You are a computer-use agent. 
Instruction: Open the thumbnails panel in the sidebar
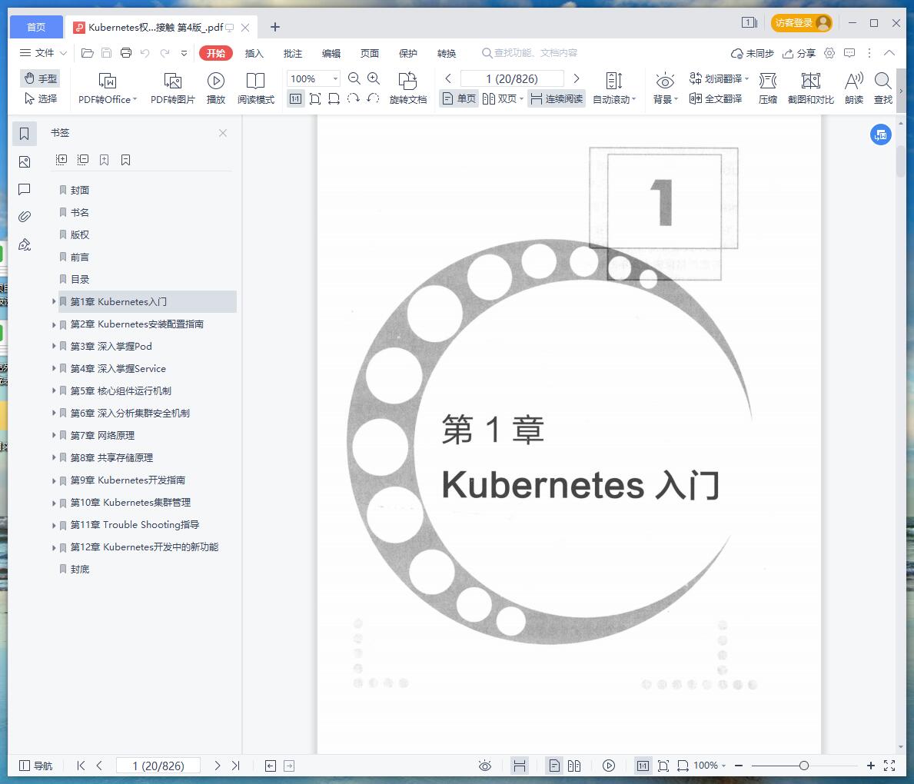tap(25, 161)
